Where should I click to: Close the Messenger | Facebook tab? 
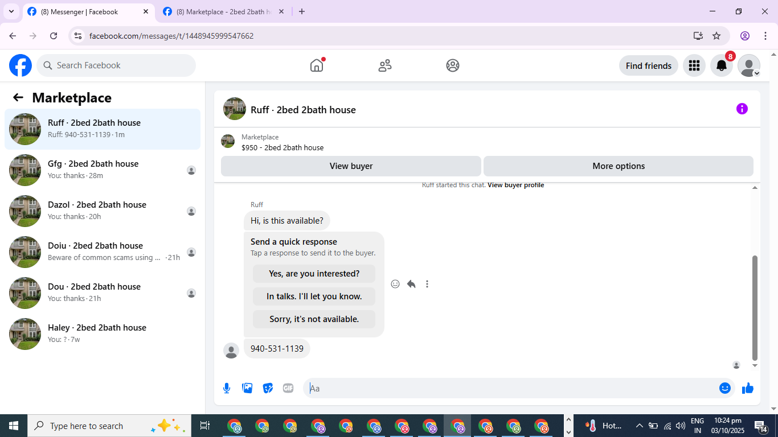pos(146,11)
